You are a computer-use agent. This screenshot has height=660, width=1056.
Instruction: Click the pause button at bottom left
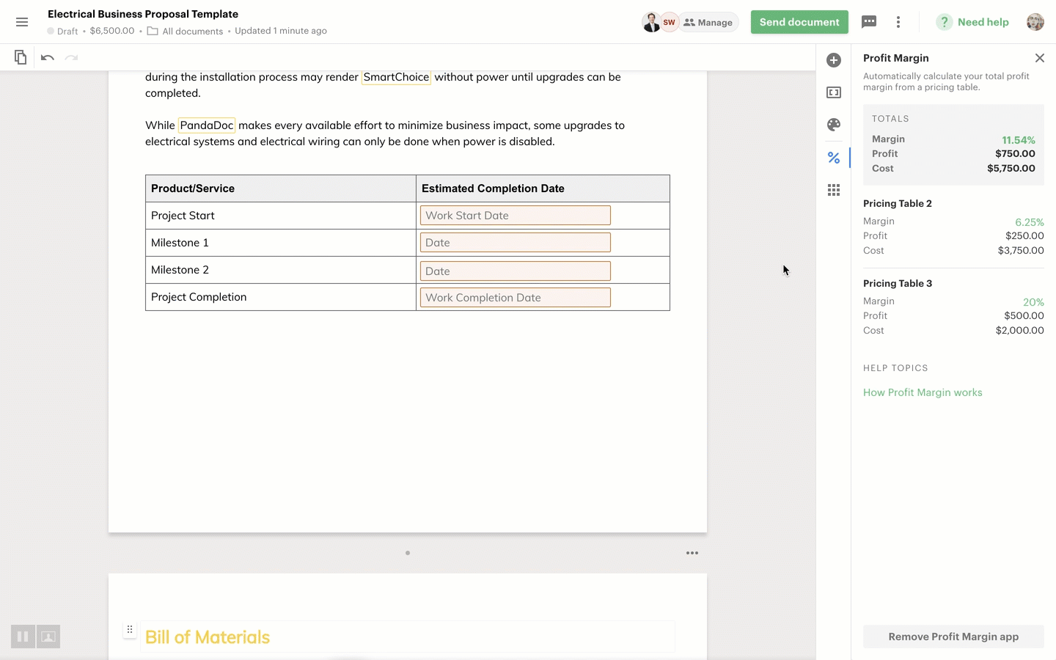tap(23, 637)
